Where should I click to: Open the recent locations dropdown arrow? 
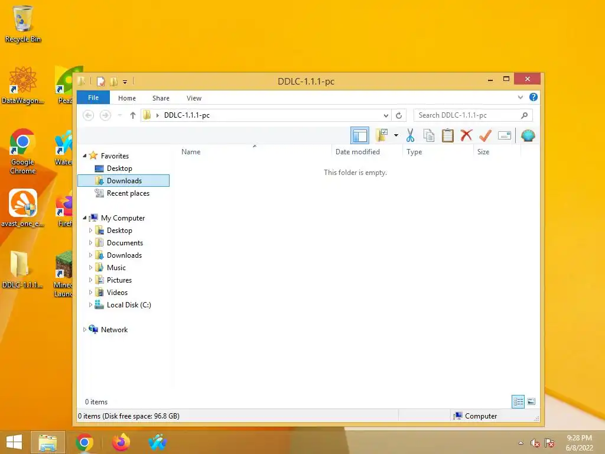120,115
